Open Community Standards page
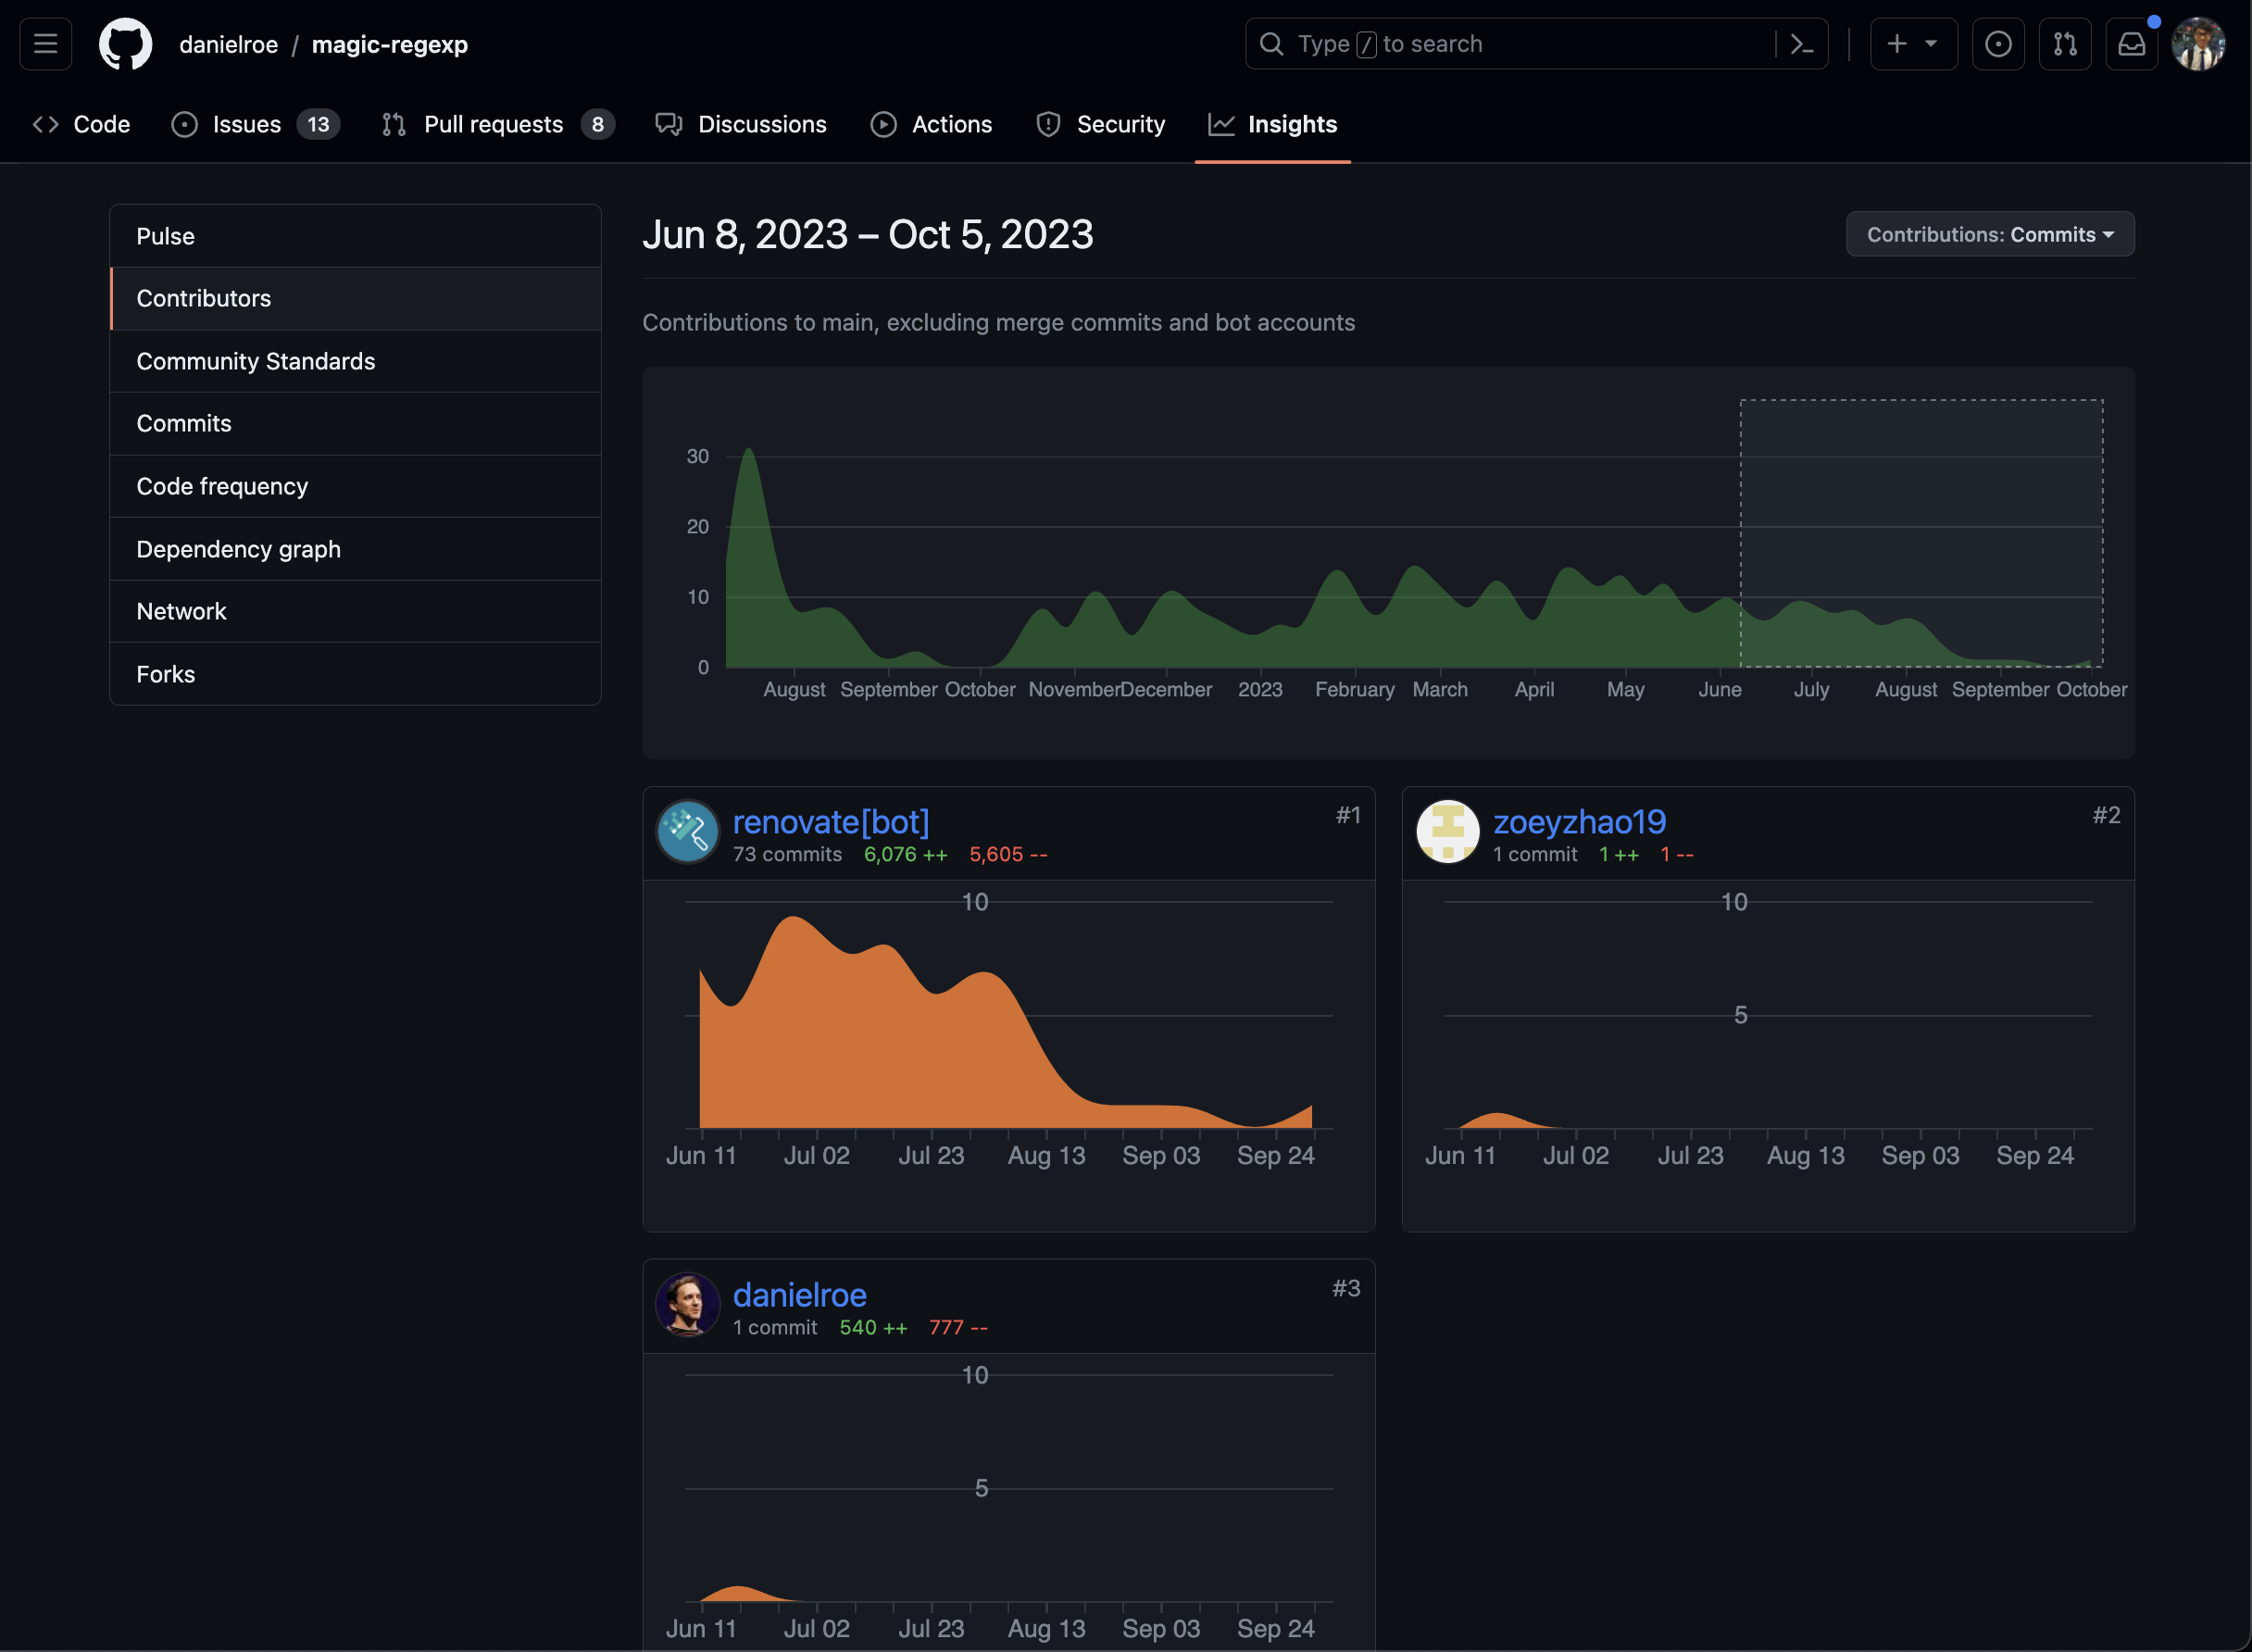2252x1652 pixels. tap(355, 361)
